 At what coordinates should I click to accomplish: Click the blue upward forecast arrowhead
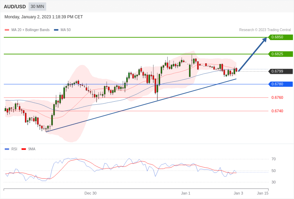click(265, 40)
